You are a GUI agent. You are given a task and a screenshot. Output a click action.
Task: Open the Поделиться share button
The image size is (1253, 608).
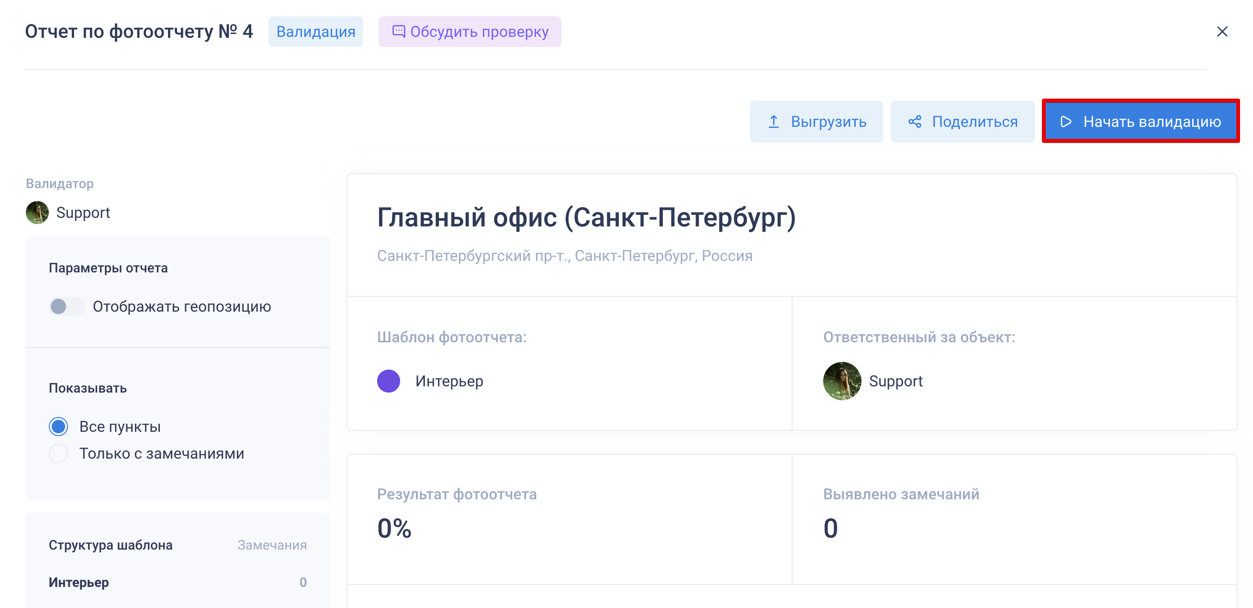click(962, 121)
